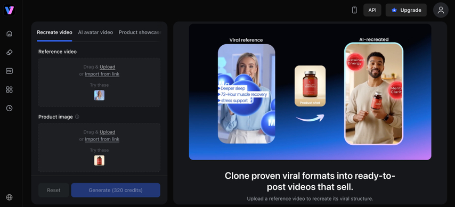Click the Reset button
The image size is (455, 207).
(x=54, y=190)
